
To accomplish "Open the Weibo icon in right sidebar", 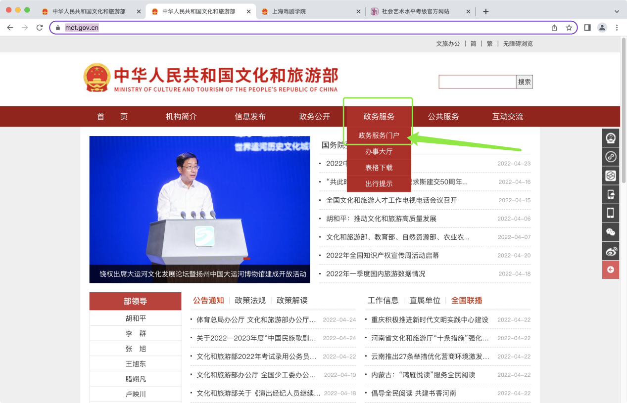I will pyautogui.click(x=610, y=251).
